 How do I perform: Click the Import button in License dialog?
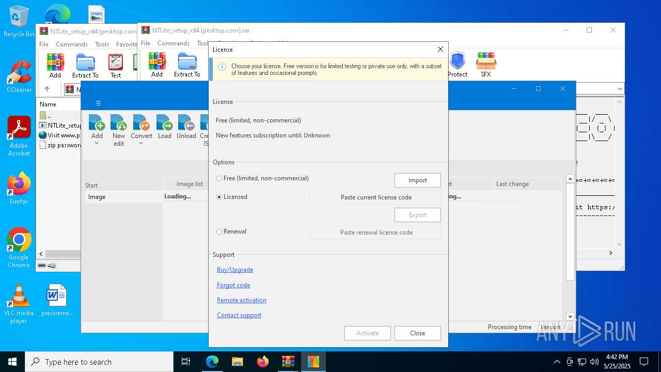click(x=418, y=180)
